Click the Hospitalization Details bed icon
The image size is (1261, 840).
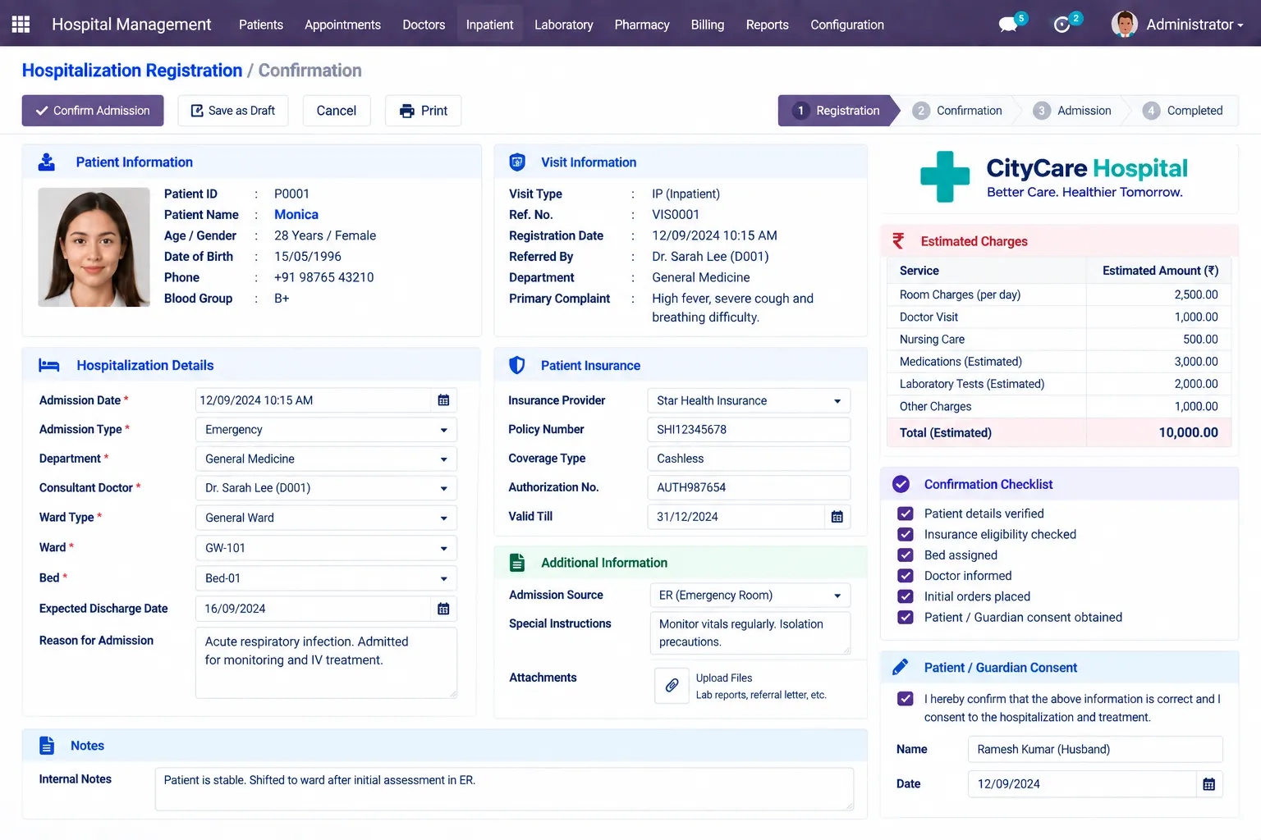pos(49,366)
